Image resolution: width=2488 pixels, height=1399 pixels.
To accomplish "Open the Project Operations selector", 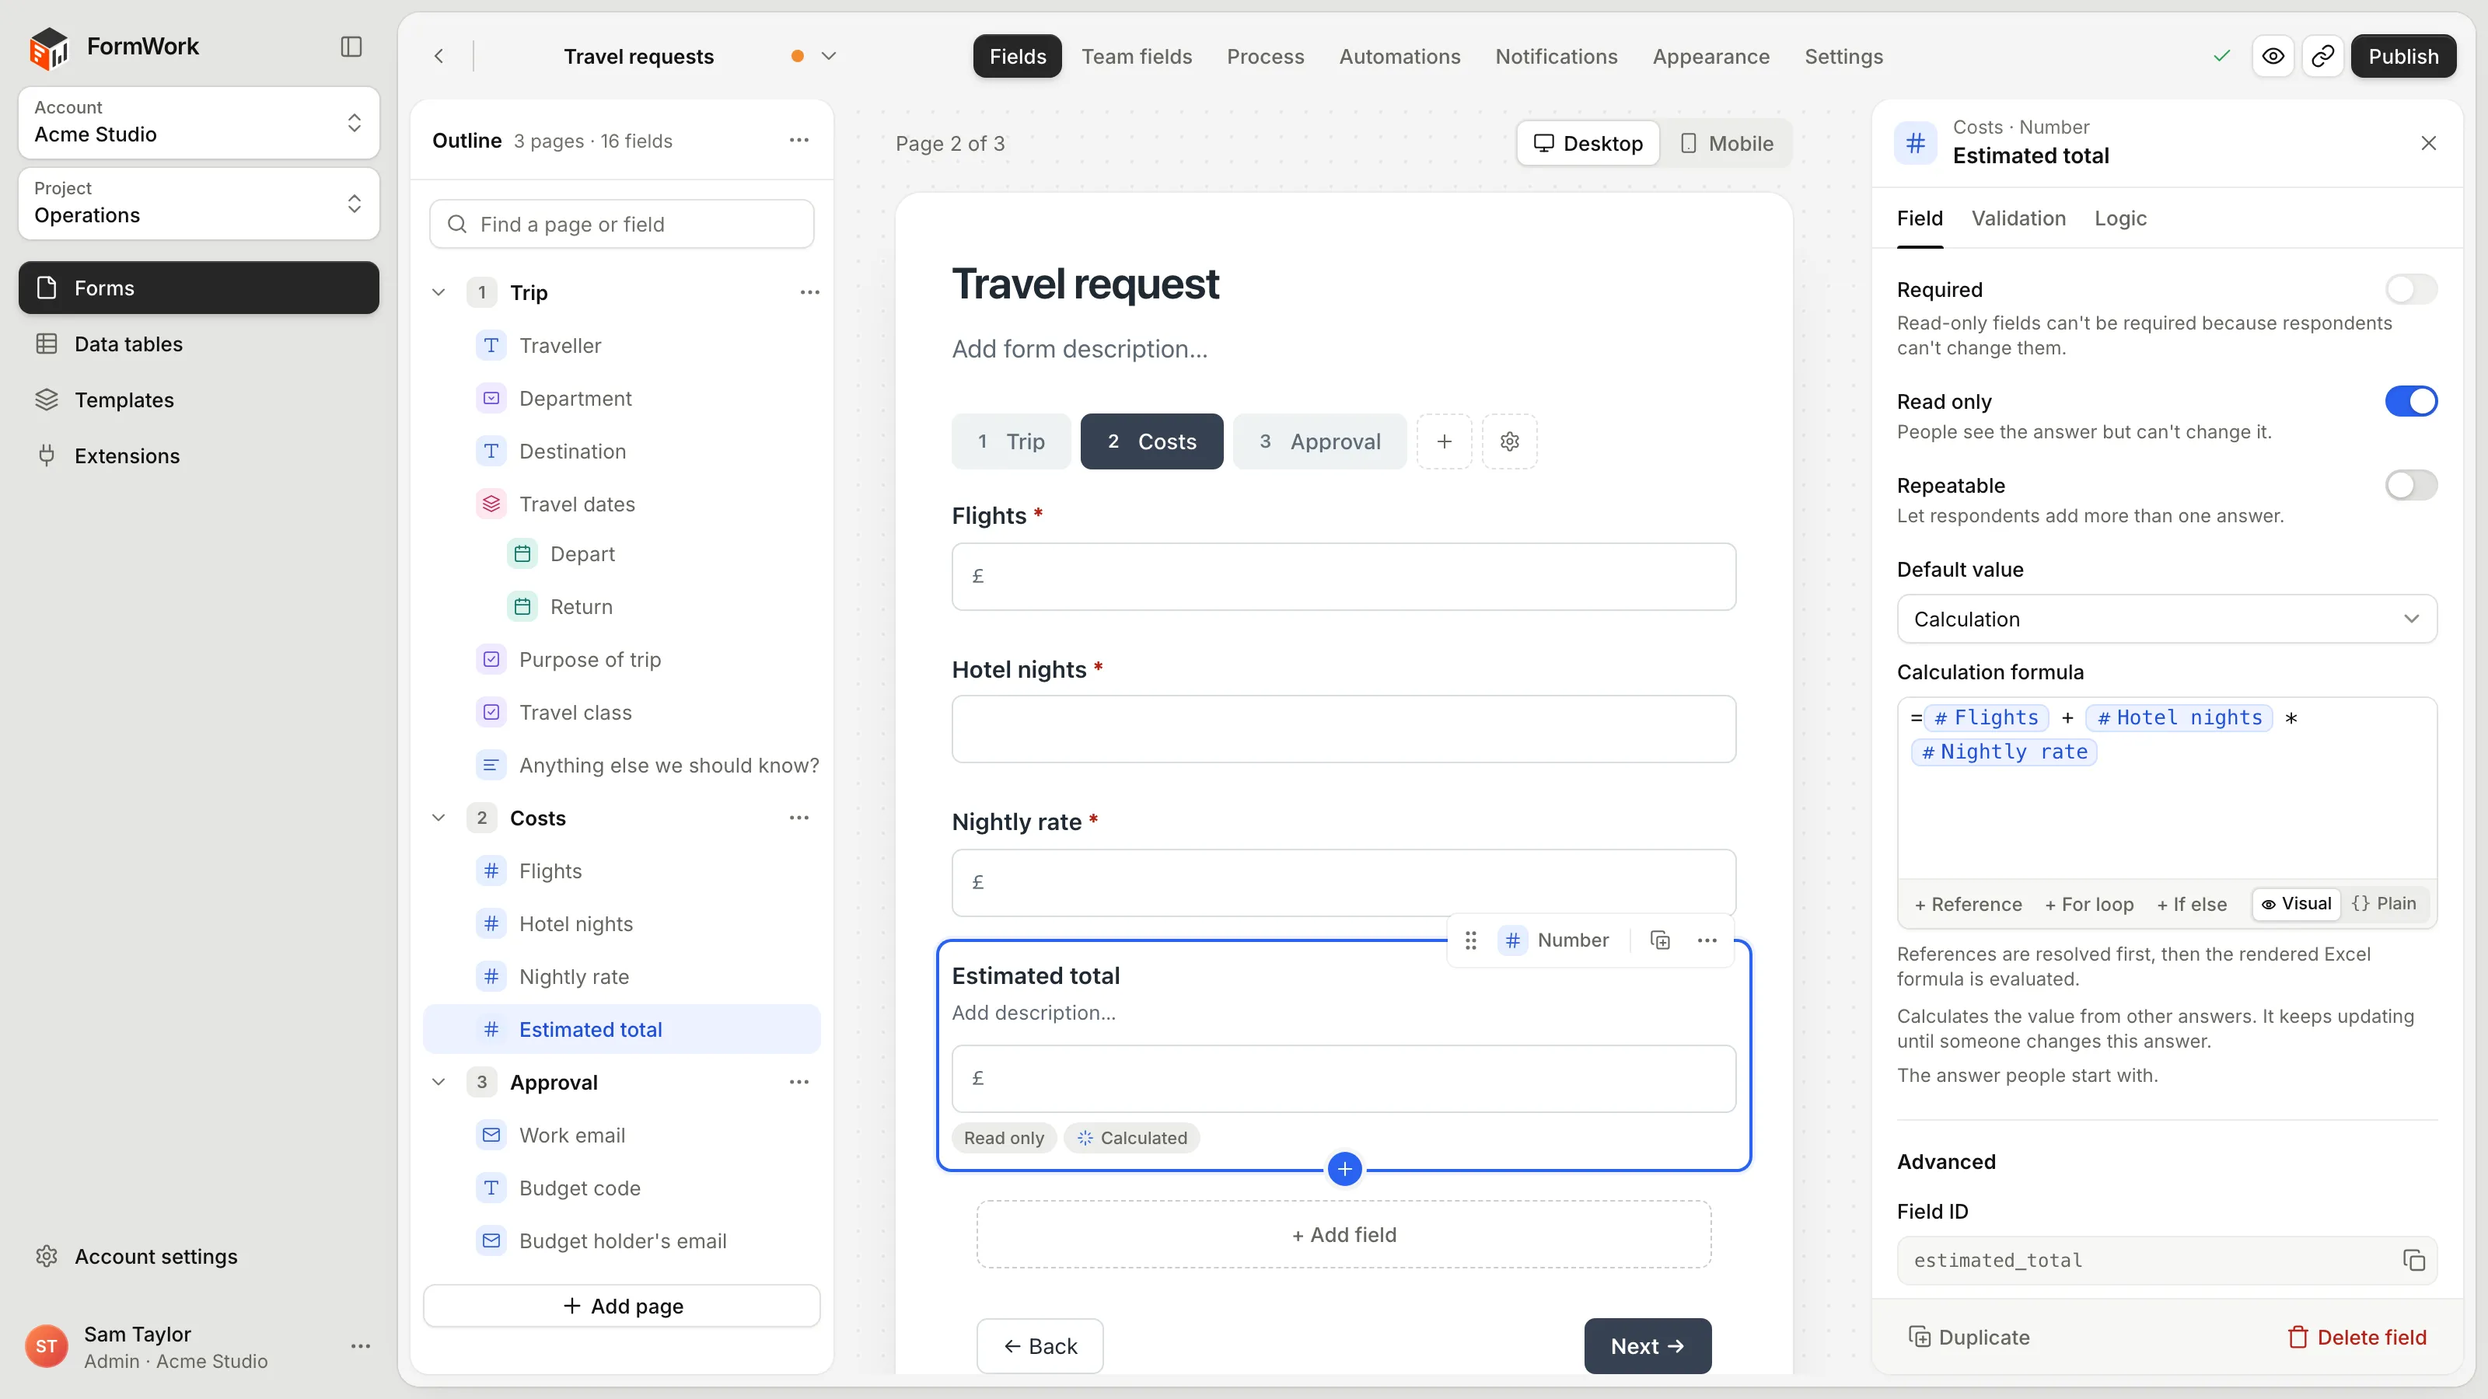I will pyautogui.click(x=198, y=203).
